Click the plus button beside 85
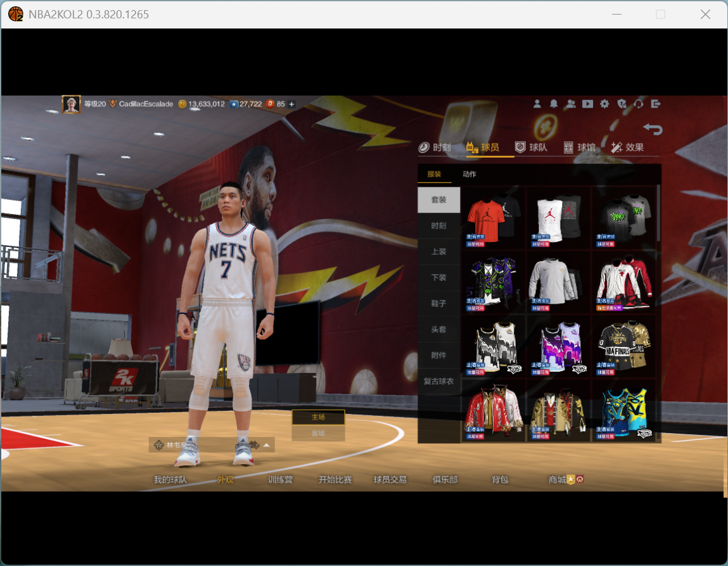728x566 pixels. pyautogui.click(x=291, y=104)
